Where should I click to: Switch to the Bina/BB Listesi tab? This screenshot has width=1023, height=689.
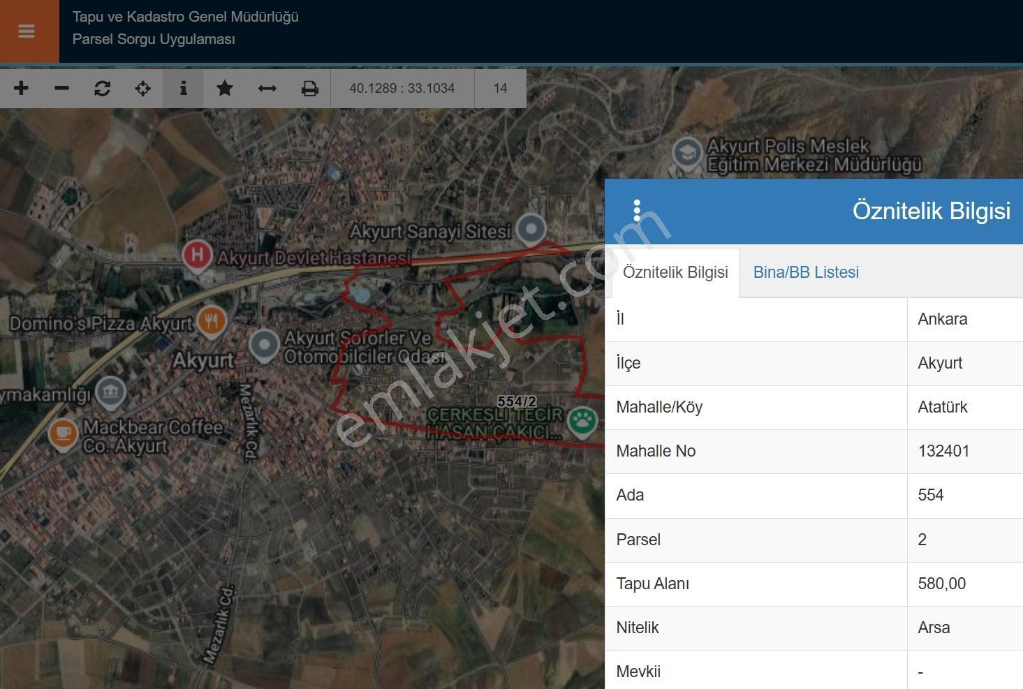(x=806, y=272)
